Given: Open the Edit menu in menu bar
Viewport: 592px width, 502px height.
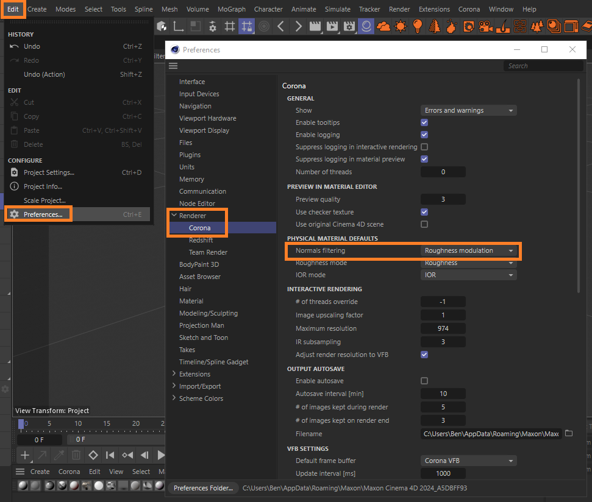Looking at the screenshot, I should point(13,9).
